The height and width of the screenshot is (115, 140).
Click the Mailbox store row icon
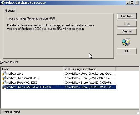click(x=4, y=74)
